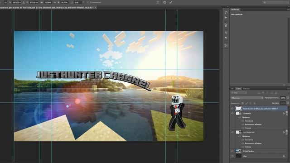The width and height of the screenshot is (290, 163).
Task: Open the Layers panel flyout menu icon
Action: 288,89
